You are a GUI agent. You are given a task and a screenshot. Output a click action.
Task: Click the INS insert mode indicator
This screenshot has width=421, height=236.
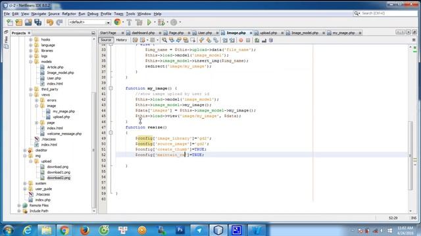coord(414,218)
